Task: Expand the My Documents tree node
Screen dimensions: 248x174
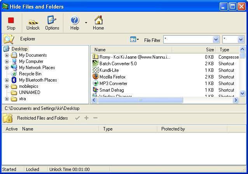Action: (7, 55)
